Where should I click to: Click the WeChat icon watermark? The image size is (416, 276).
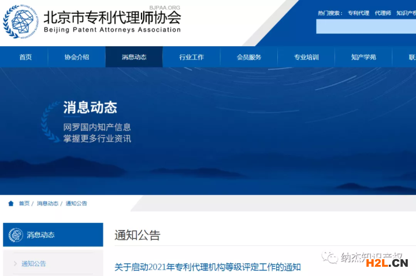point(330,257)
